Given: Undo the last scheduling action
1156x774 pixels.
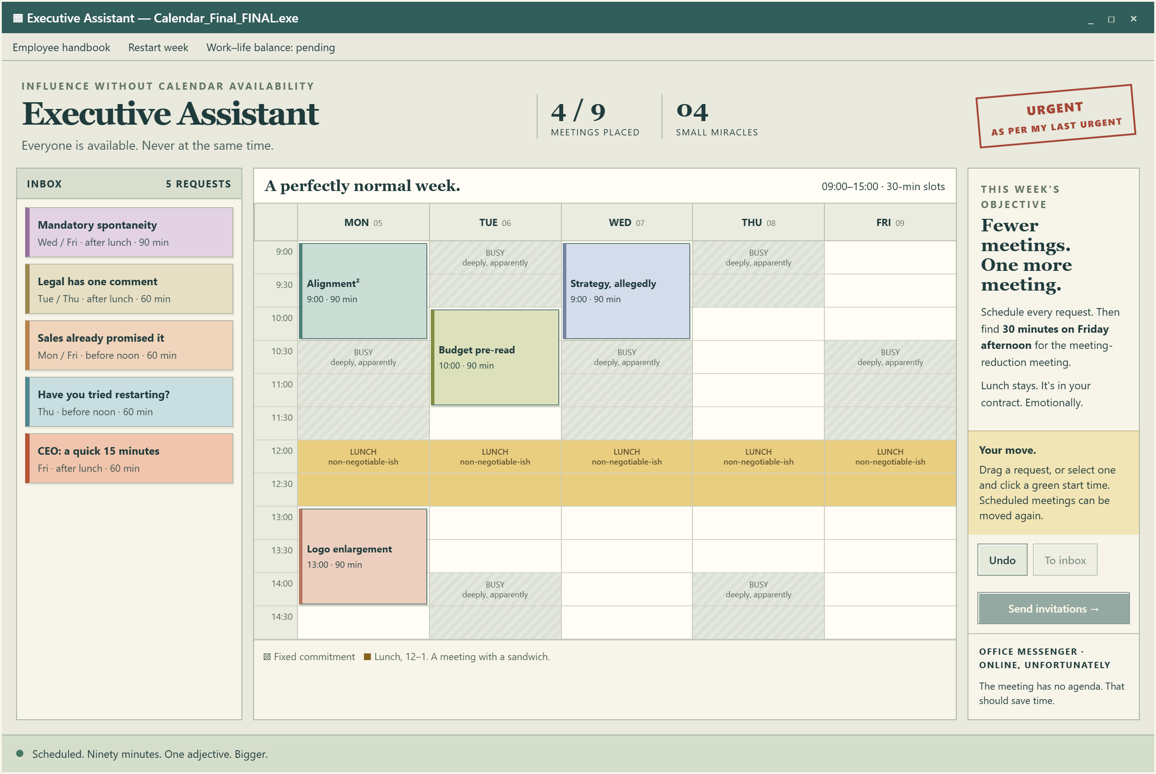Looking at the screenshot, I should pos(1002,560).
